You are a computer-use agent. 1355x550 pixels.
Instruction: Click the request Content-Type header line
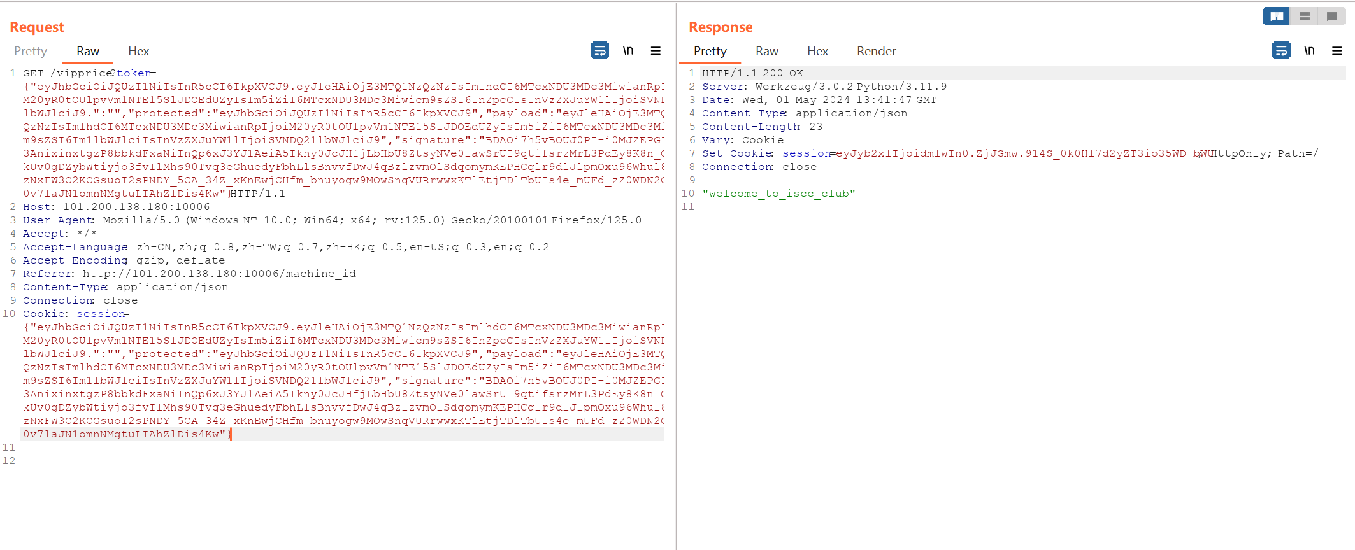pos(125,287)
